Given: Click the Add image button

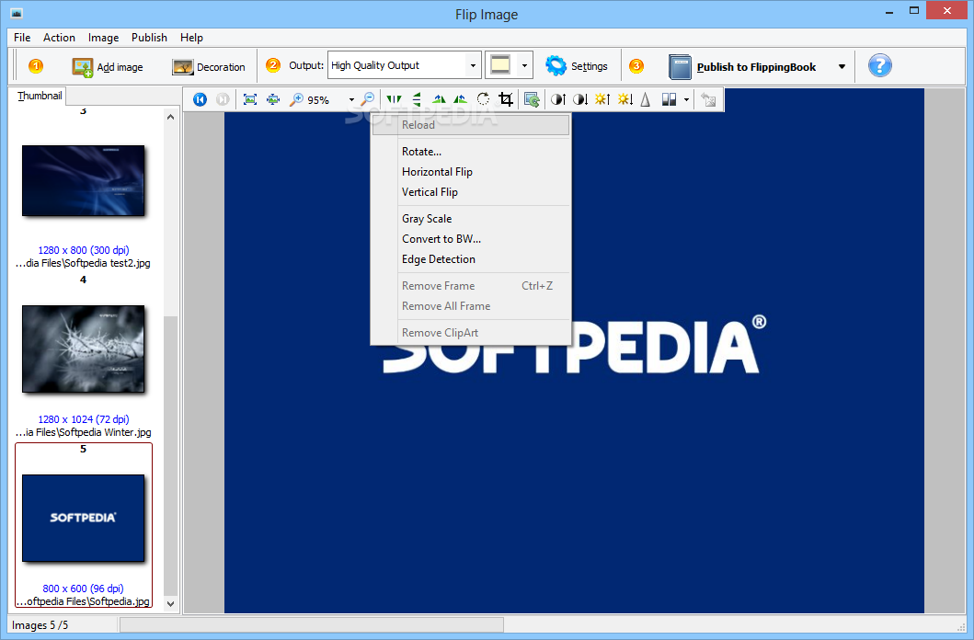Looking at the screenshot, I should pos(108,66).
